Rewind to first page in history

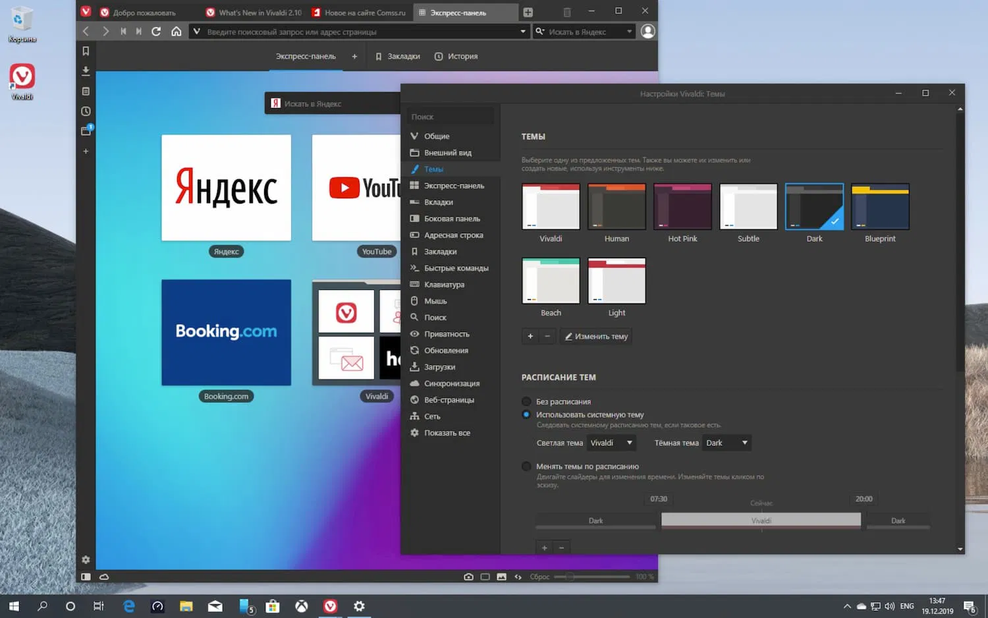click(123, 31)
